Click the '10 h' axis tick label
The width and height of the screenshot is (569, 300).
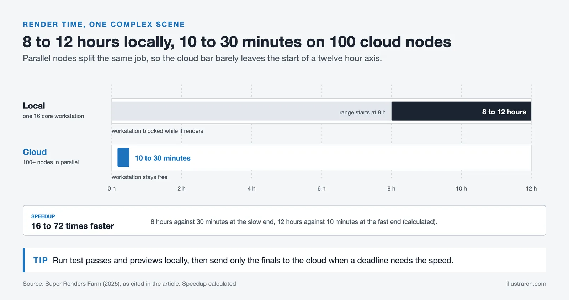pyautogui.click(x=461, y=189)
